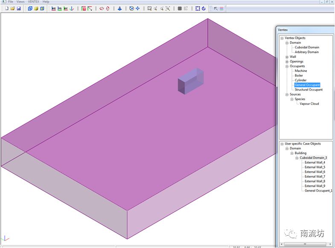The height and width of the screenshot is (248, 335).
Task: Open the File menu
Action: tap(10, 2)
